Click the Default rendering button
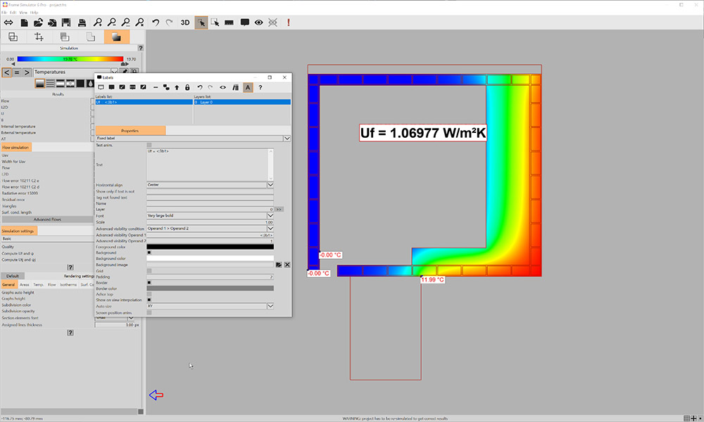 coord(13,276)
